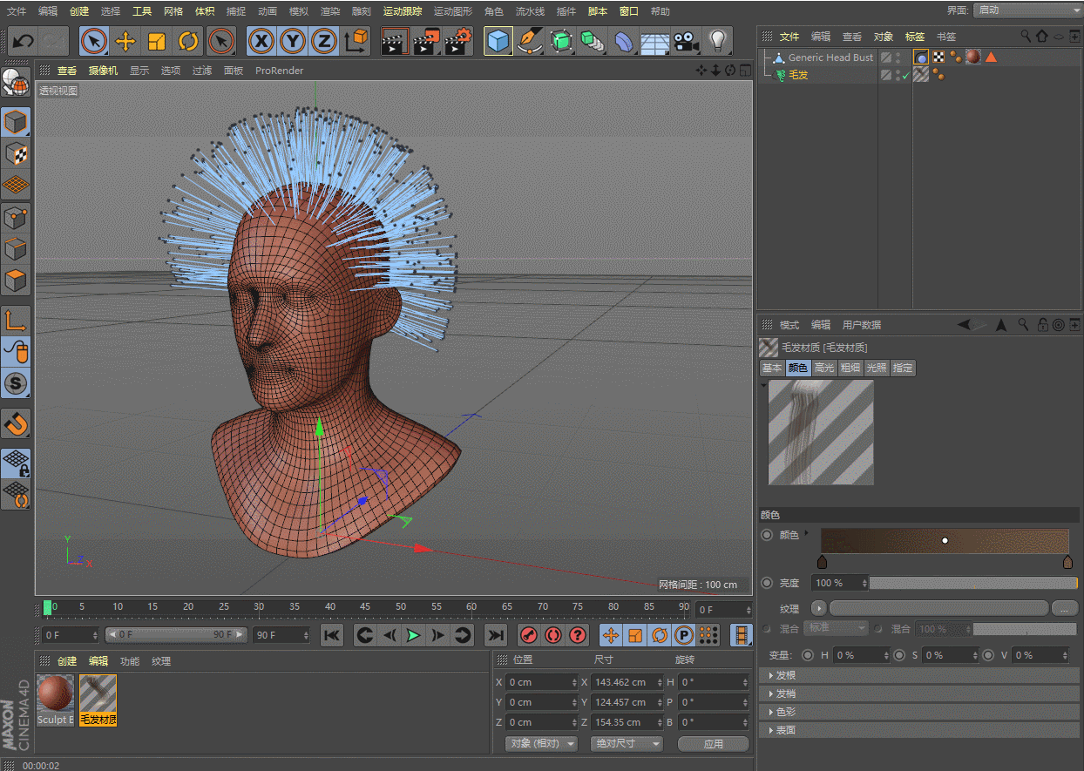Toggle automatic keyframing button

click(x=553, y=635)
